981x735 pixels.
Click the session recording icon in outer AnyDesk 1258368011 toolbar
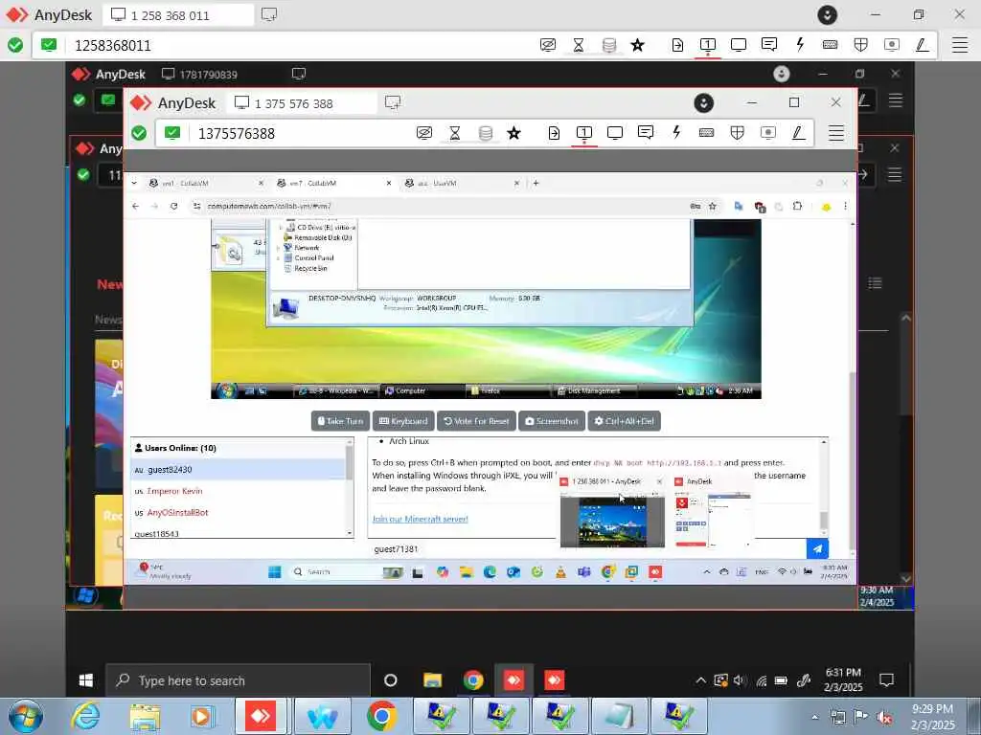(892, 45)
